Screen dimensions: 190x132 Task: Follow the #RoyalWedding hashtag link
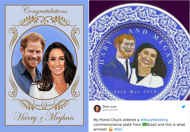(x=154, y=120)
